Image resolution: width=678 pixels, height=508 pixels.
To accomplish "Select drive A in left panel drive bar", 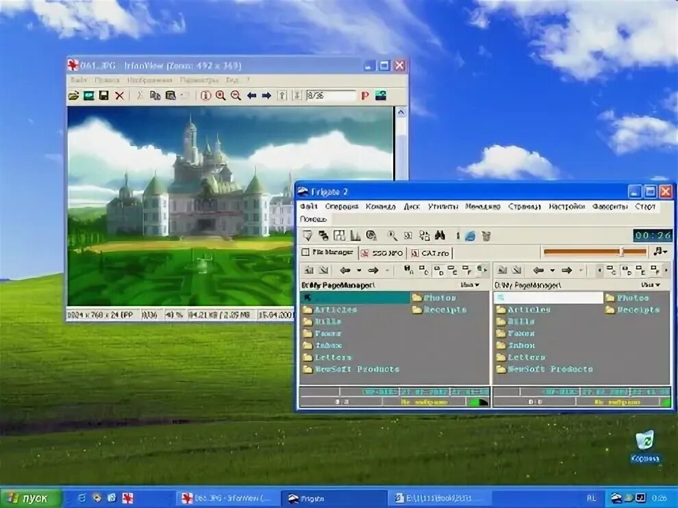I will tap(409, 270).
